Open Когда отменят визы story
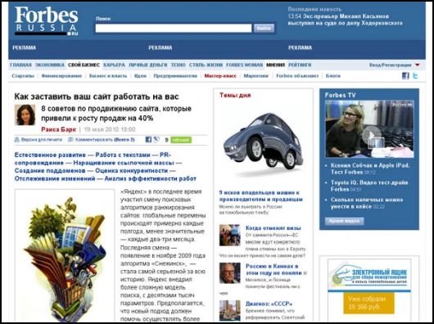Viewport: 434px width, 324px height. [274, 228]
